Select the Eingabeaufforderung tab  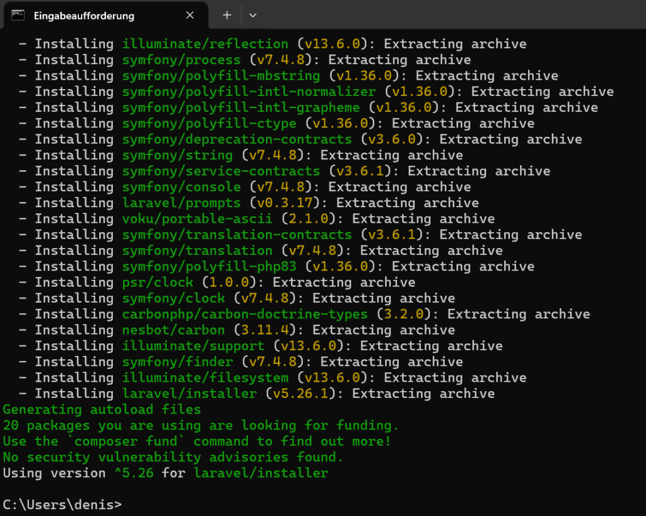click(105, 16)
